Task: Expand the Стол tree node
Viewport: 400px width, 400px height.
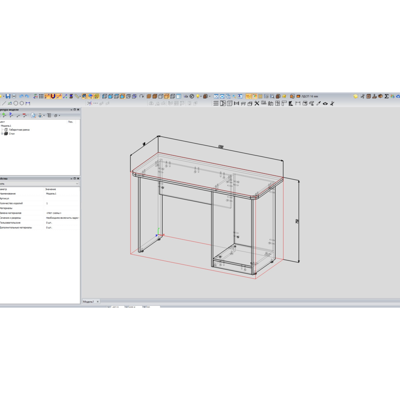Action: click(x=2, y=134)
